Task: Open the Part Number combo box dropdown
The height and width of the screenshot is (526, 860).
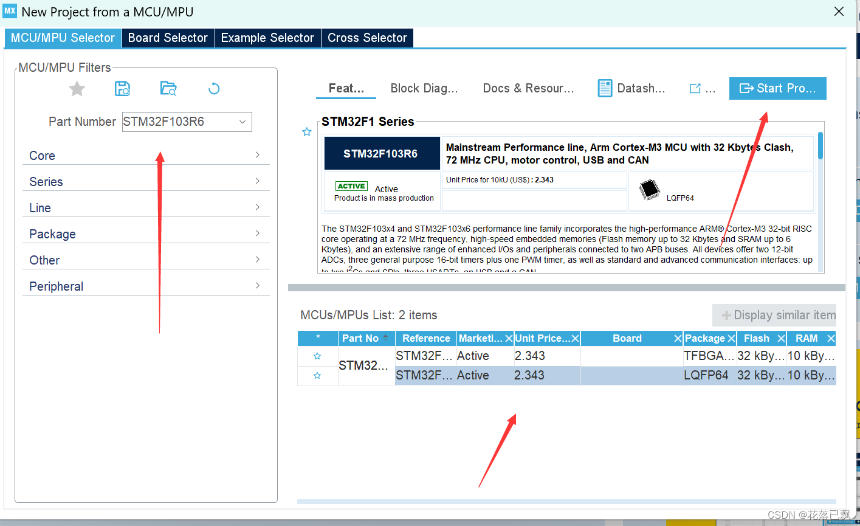Action: pos(243,122)
